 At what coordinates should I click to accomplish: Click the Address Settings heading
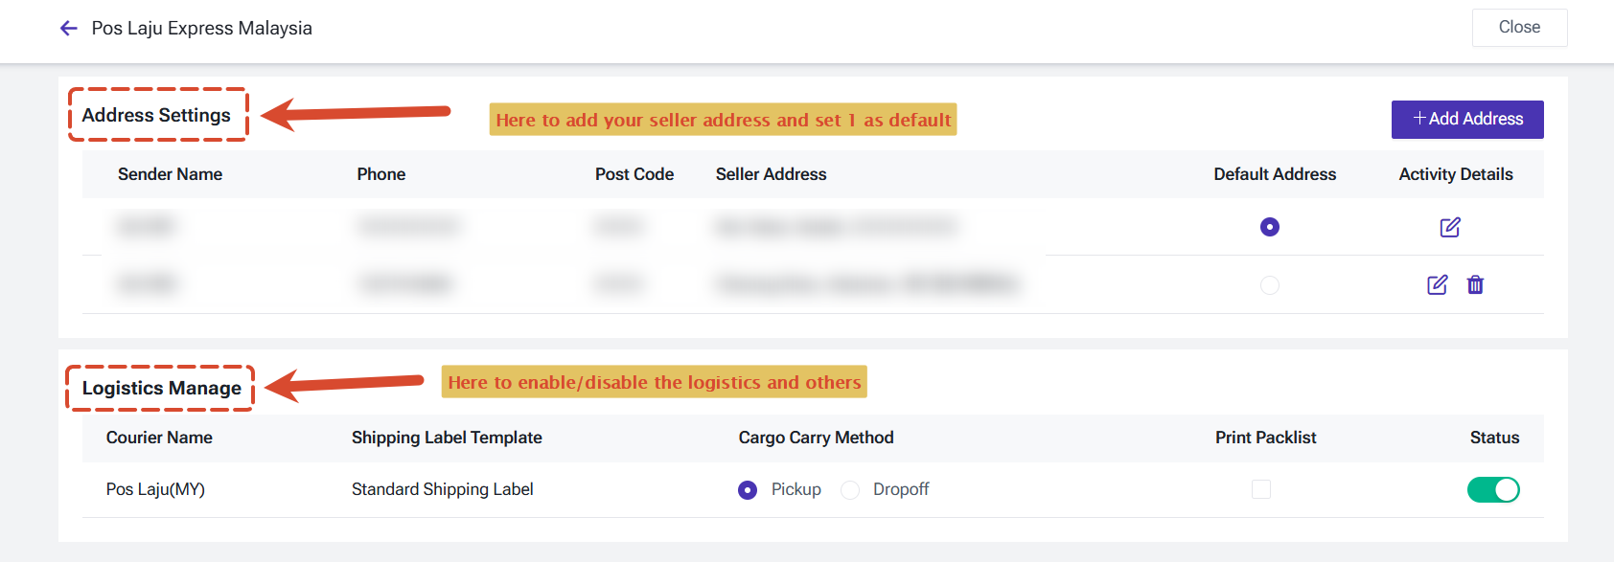(156, 115)
